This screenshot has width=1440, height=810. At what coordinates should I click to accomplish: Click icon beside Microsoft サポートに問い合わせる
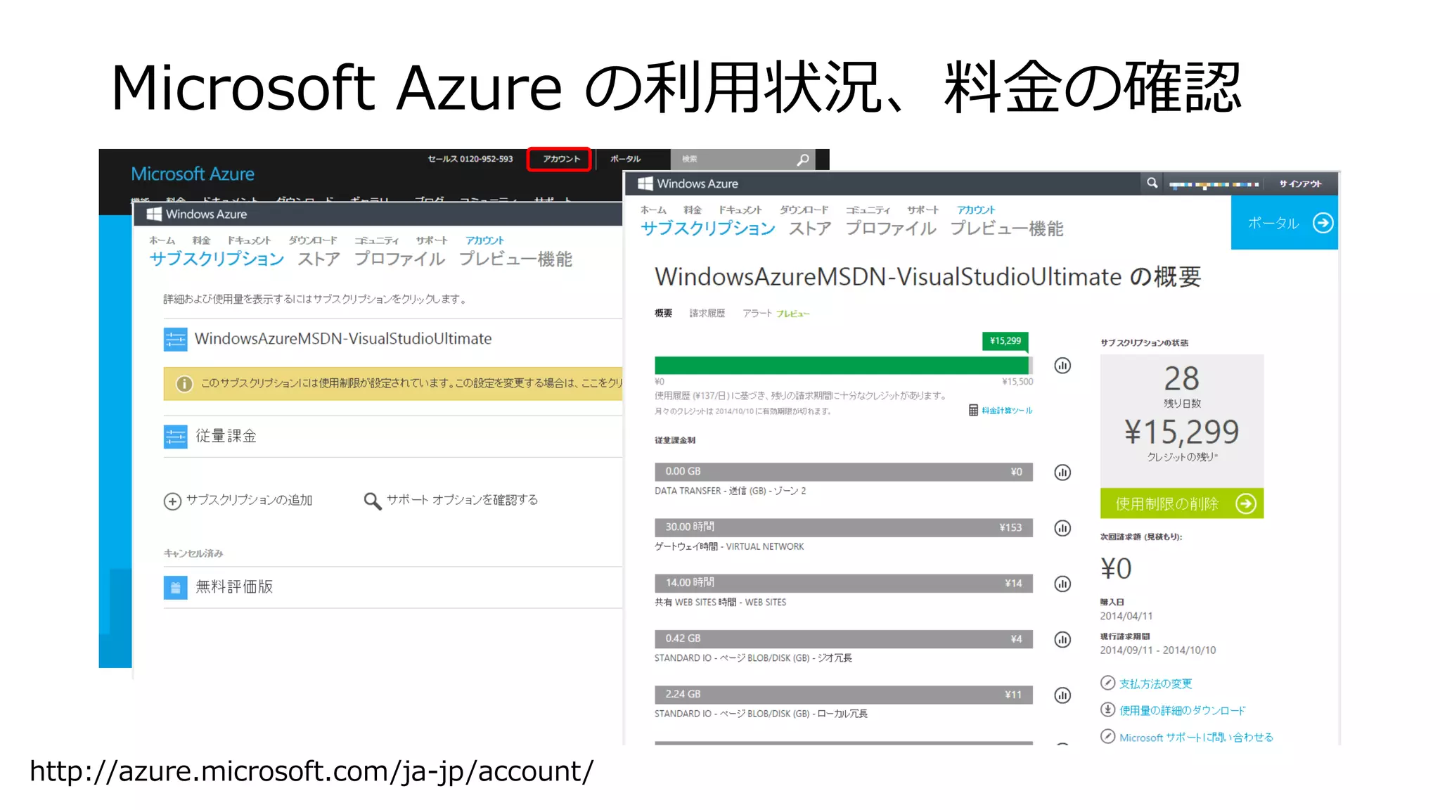(x=1107, y=736)
